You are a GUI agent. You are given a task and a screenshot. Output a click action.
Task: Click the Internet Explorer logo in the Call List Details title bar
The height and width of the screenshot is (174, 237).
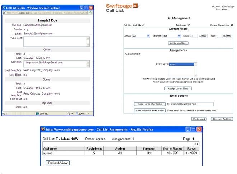[4, 8]
